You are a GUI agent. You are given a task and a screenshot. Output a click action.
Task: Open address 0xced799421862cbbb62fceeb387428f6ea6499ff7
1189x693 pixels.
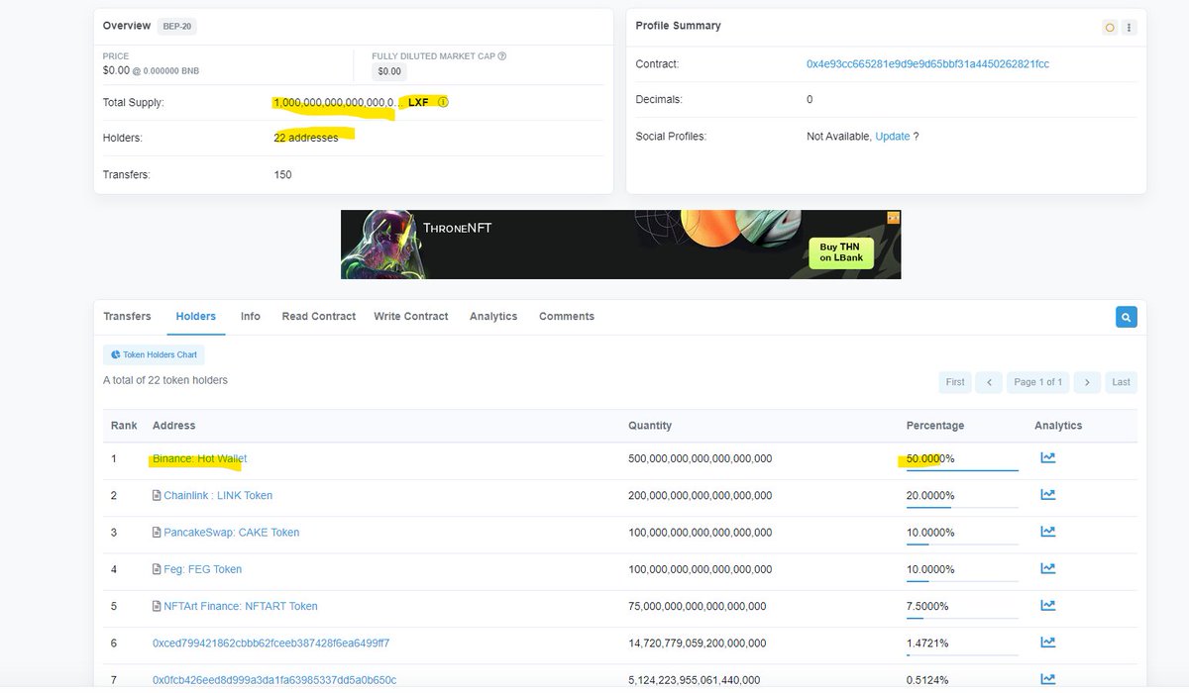coord(270,643)
